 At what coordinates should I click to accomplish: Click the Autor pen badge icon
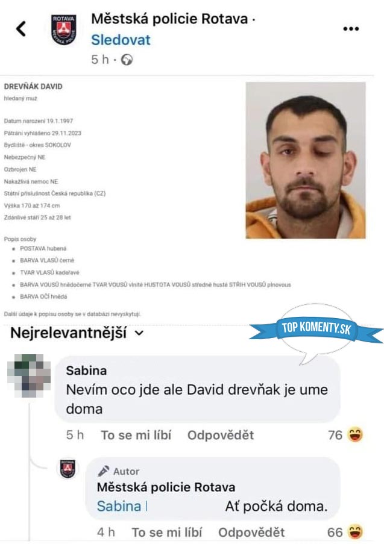[x=104, y=471]
